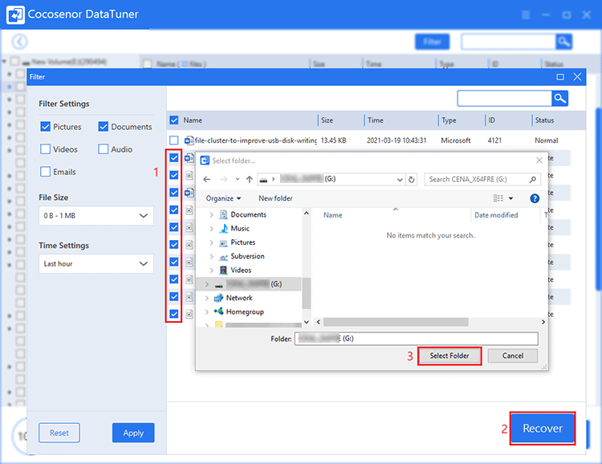
Task: Sort by Date modified in folder dialog
Action: click(496, 215)
